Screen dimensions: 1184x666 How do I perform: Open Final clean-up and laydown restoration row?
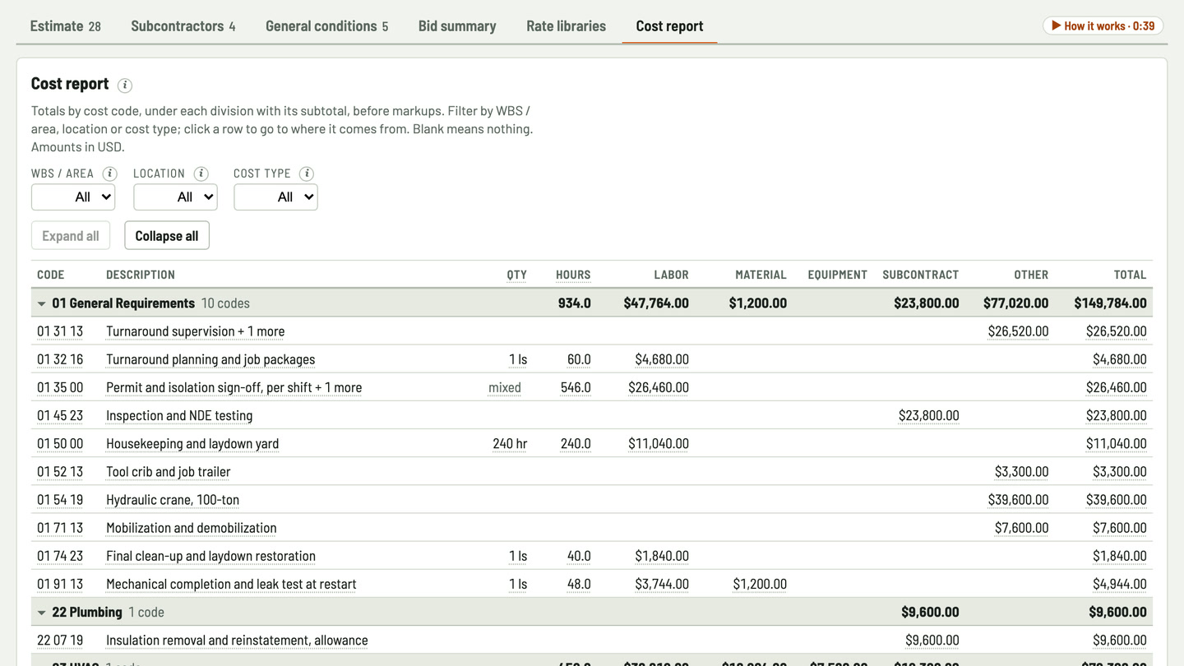(x=592, y=556)
